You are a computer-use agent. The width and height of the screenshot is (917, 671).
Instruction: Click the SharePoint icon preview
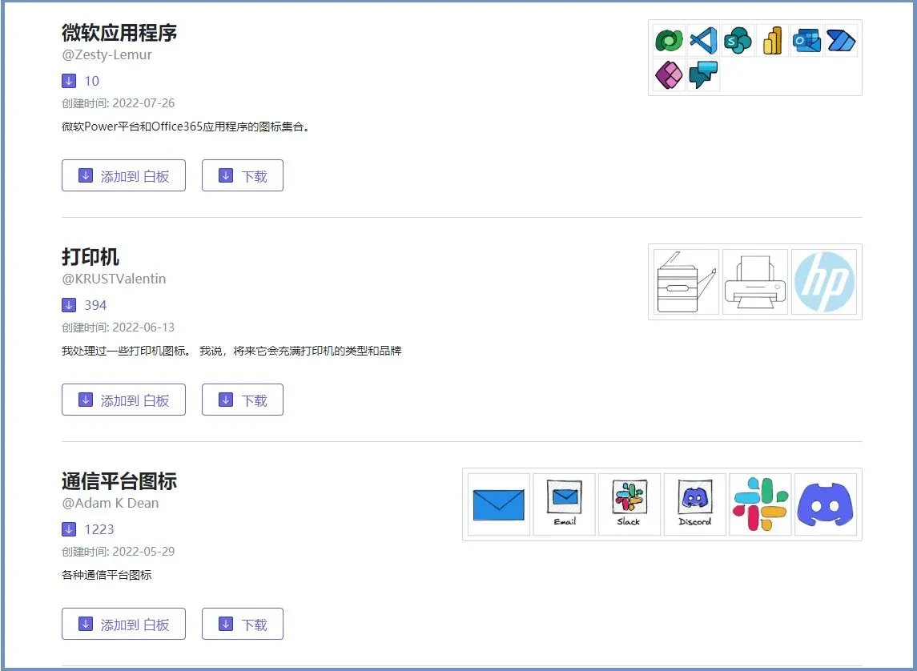coord(738,40)
